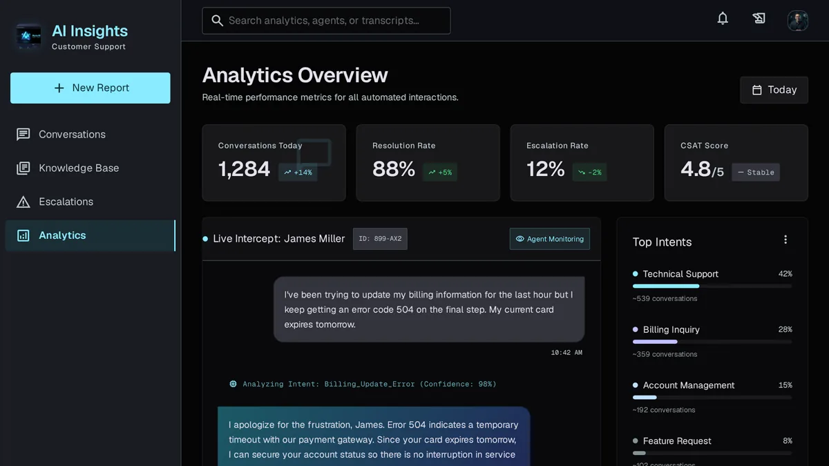
Task: Open the Top Intents three-dot menu
Action: tap(785, 240)
